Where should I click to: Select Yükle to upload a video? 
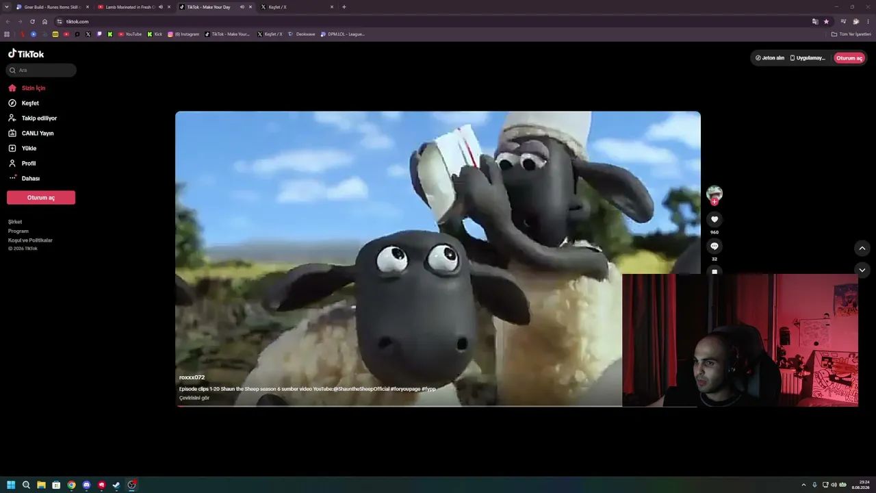22,148
